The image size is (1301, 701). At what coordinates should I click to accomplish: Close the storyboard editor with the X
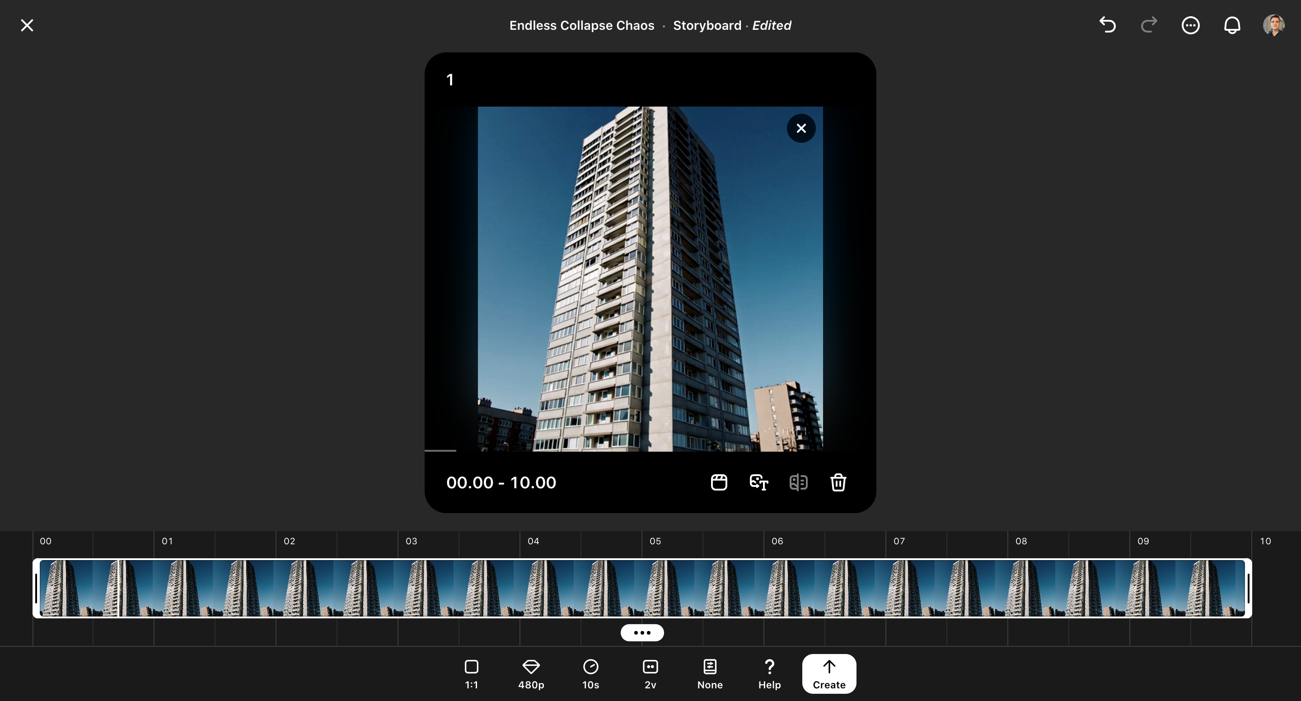coord(27,25)
